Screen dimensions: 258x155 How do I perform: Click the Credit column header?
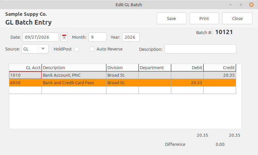(x=220, y=68)
